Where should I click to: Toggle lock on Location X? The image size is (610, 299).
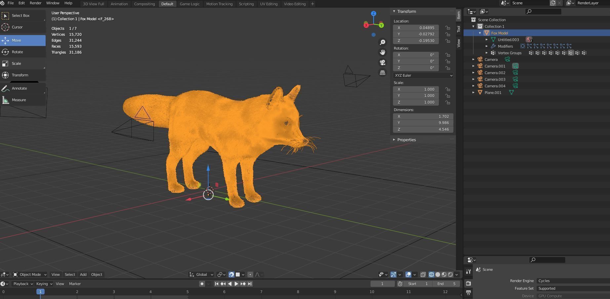[448, 28]
